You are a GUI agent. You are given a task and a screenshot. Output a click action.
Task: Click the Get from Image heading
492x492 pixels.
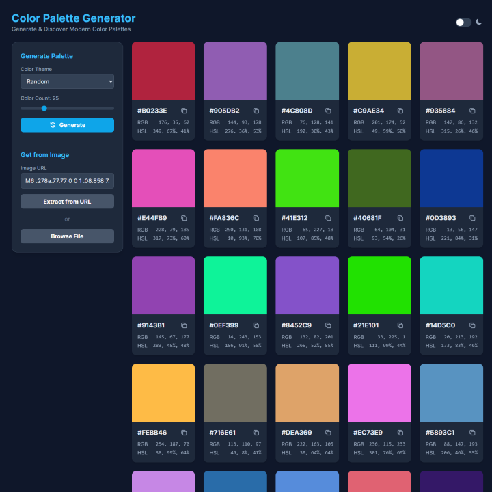pos(45,155)
